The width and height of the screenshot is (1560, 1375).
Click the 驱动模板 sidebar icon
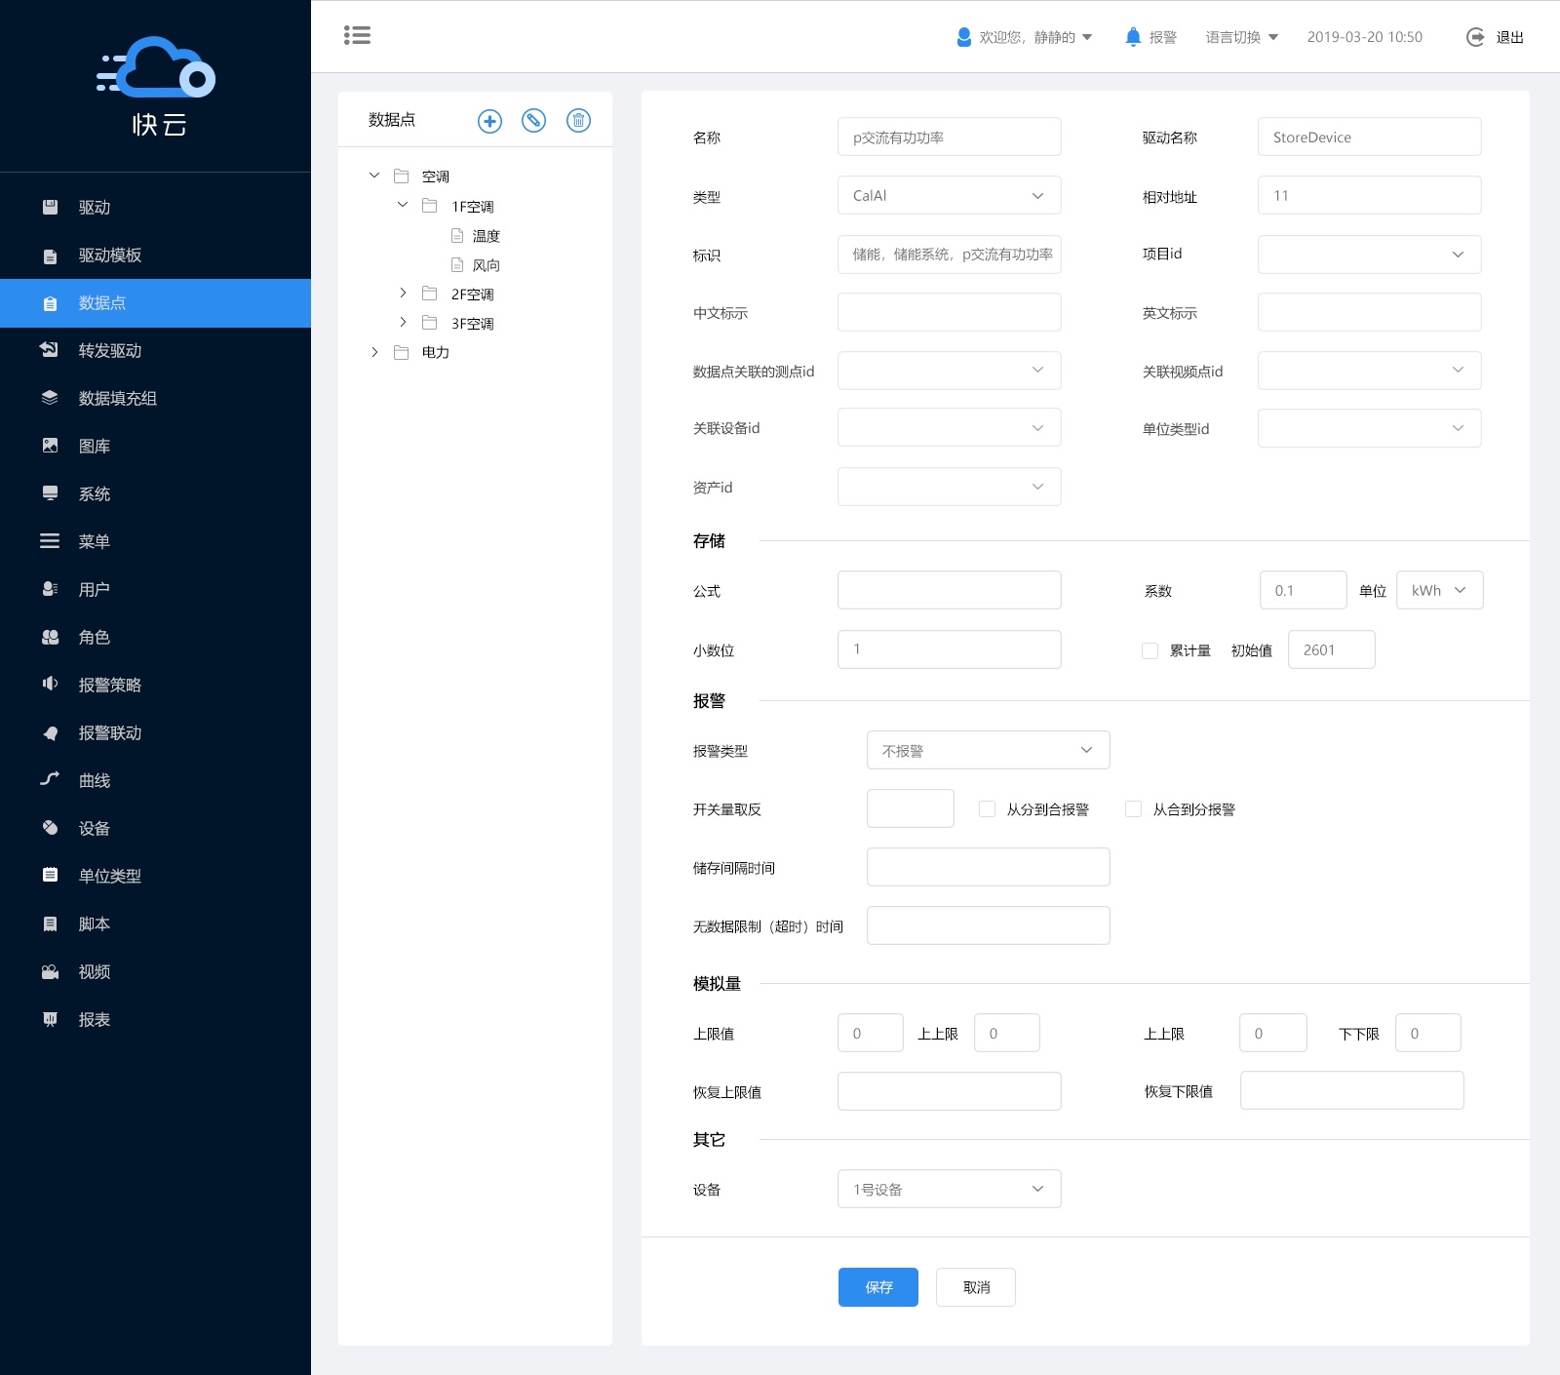[50, 255]
